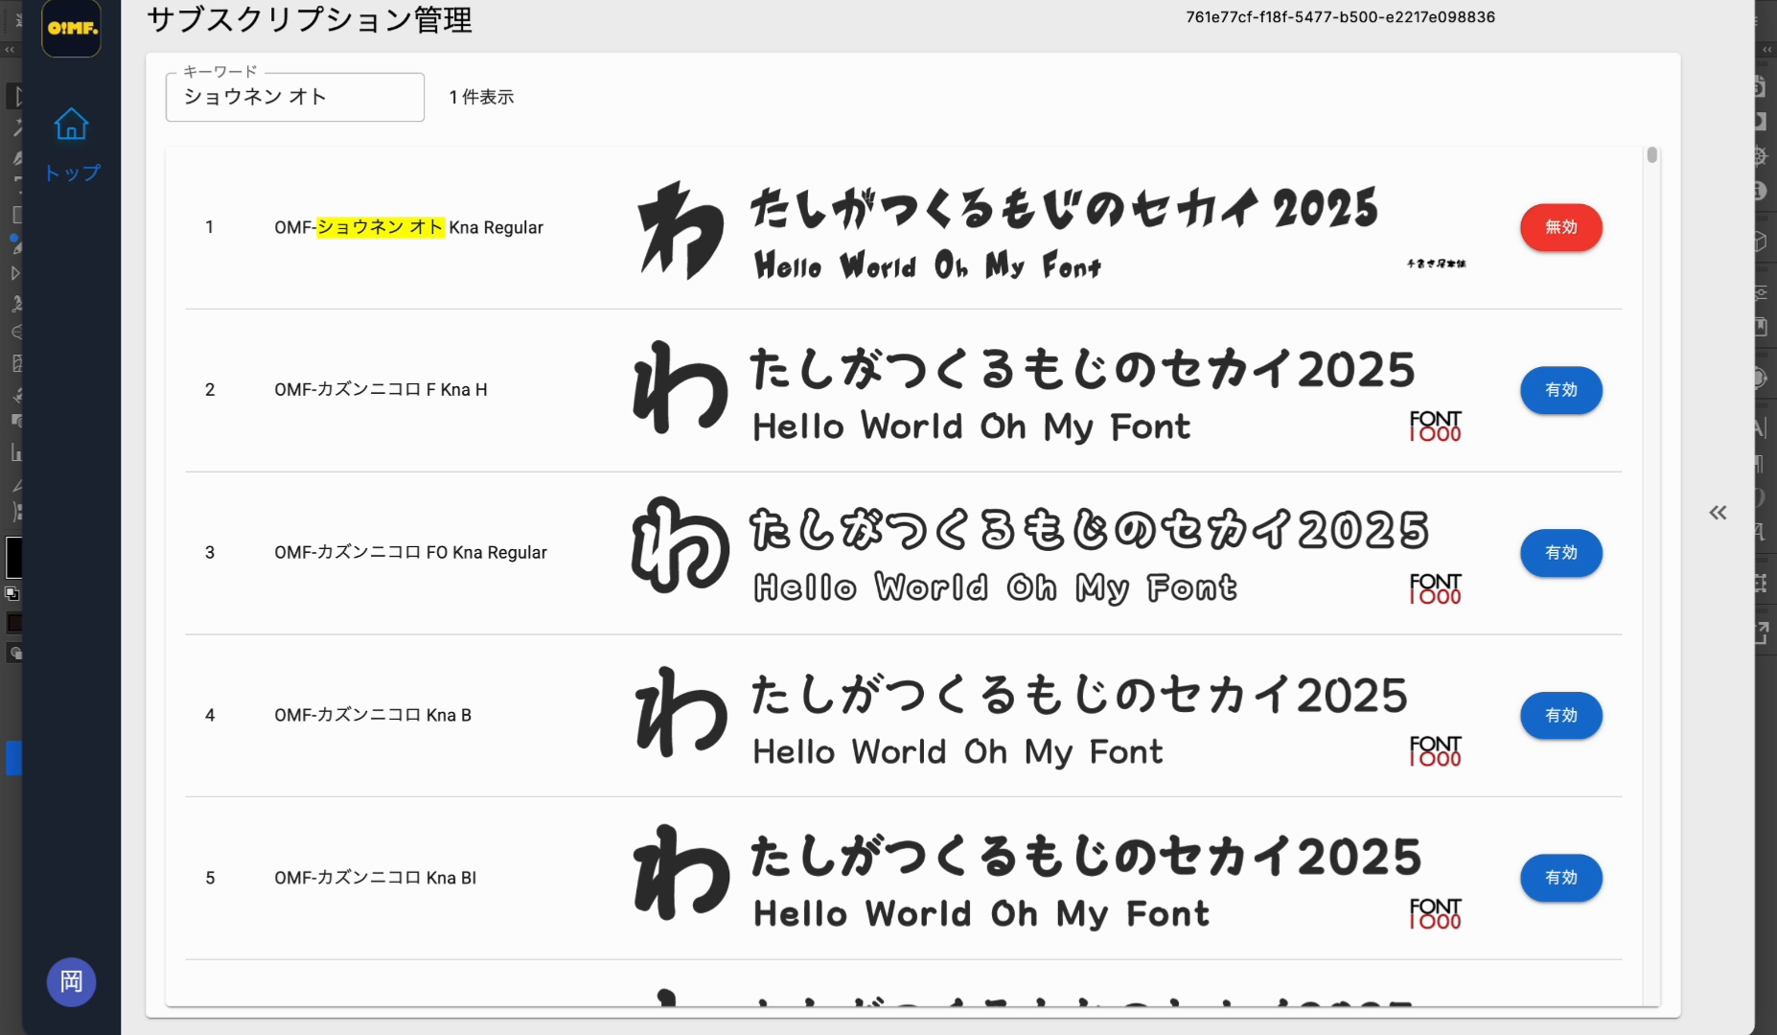The image size is (1777, 1035).
Task: Click the 1件表示 result count text
Action: [481, 97]
